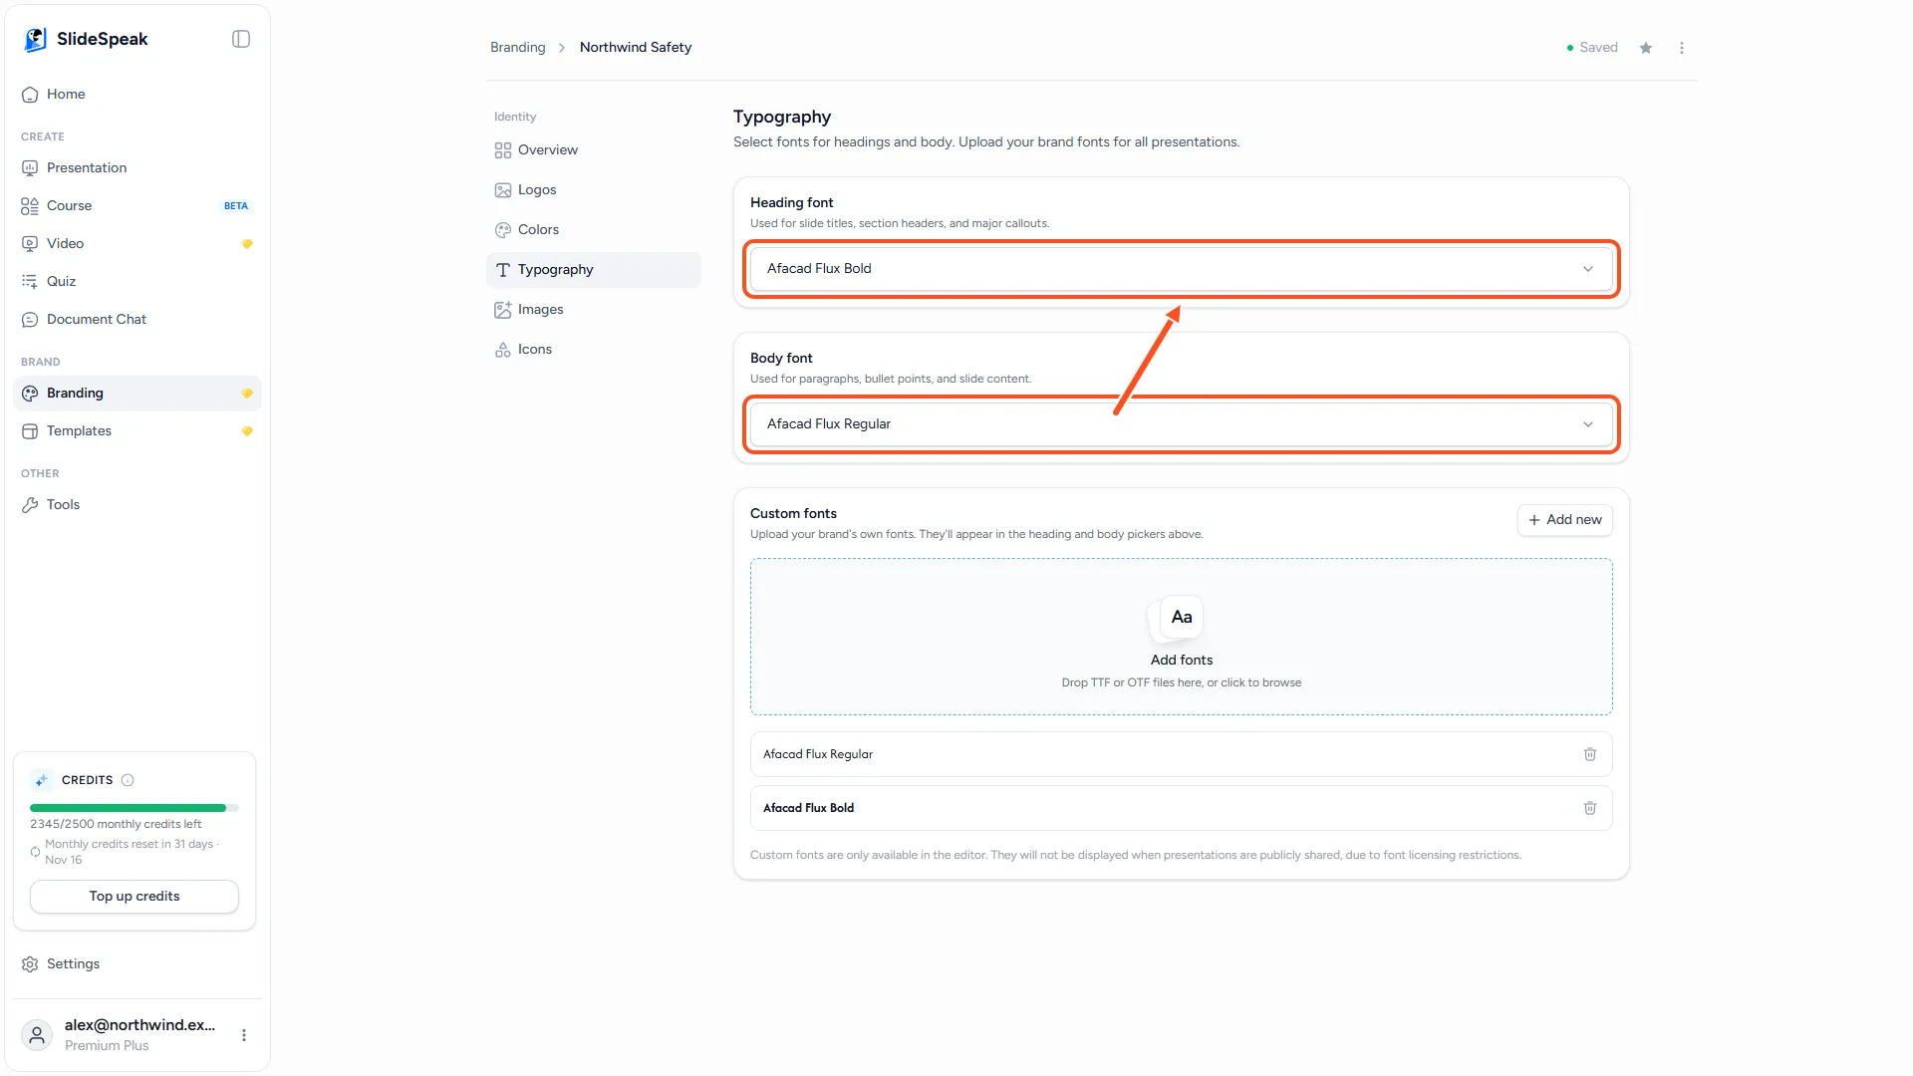Open the Body font dropdown
Viewport: 1913px width, 1076px height.
pyautogui.click(x=1182, y=424)
